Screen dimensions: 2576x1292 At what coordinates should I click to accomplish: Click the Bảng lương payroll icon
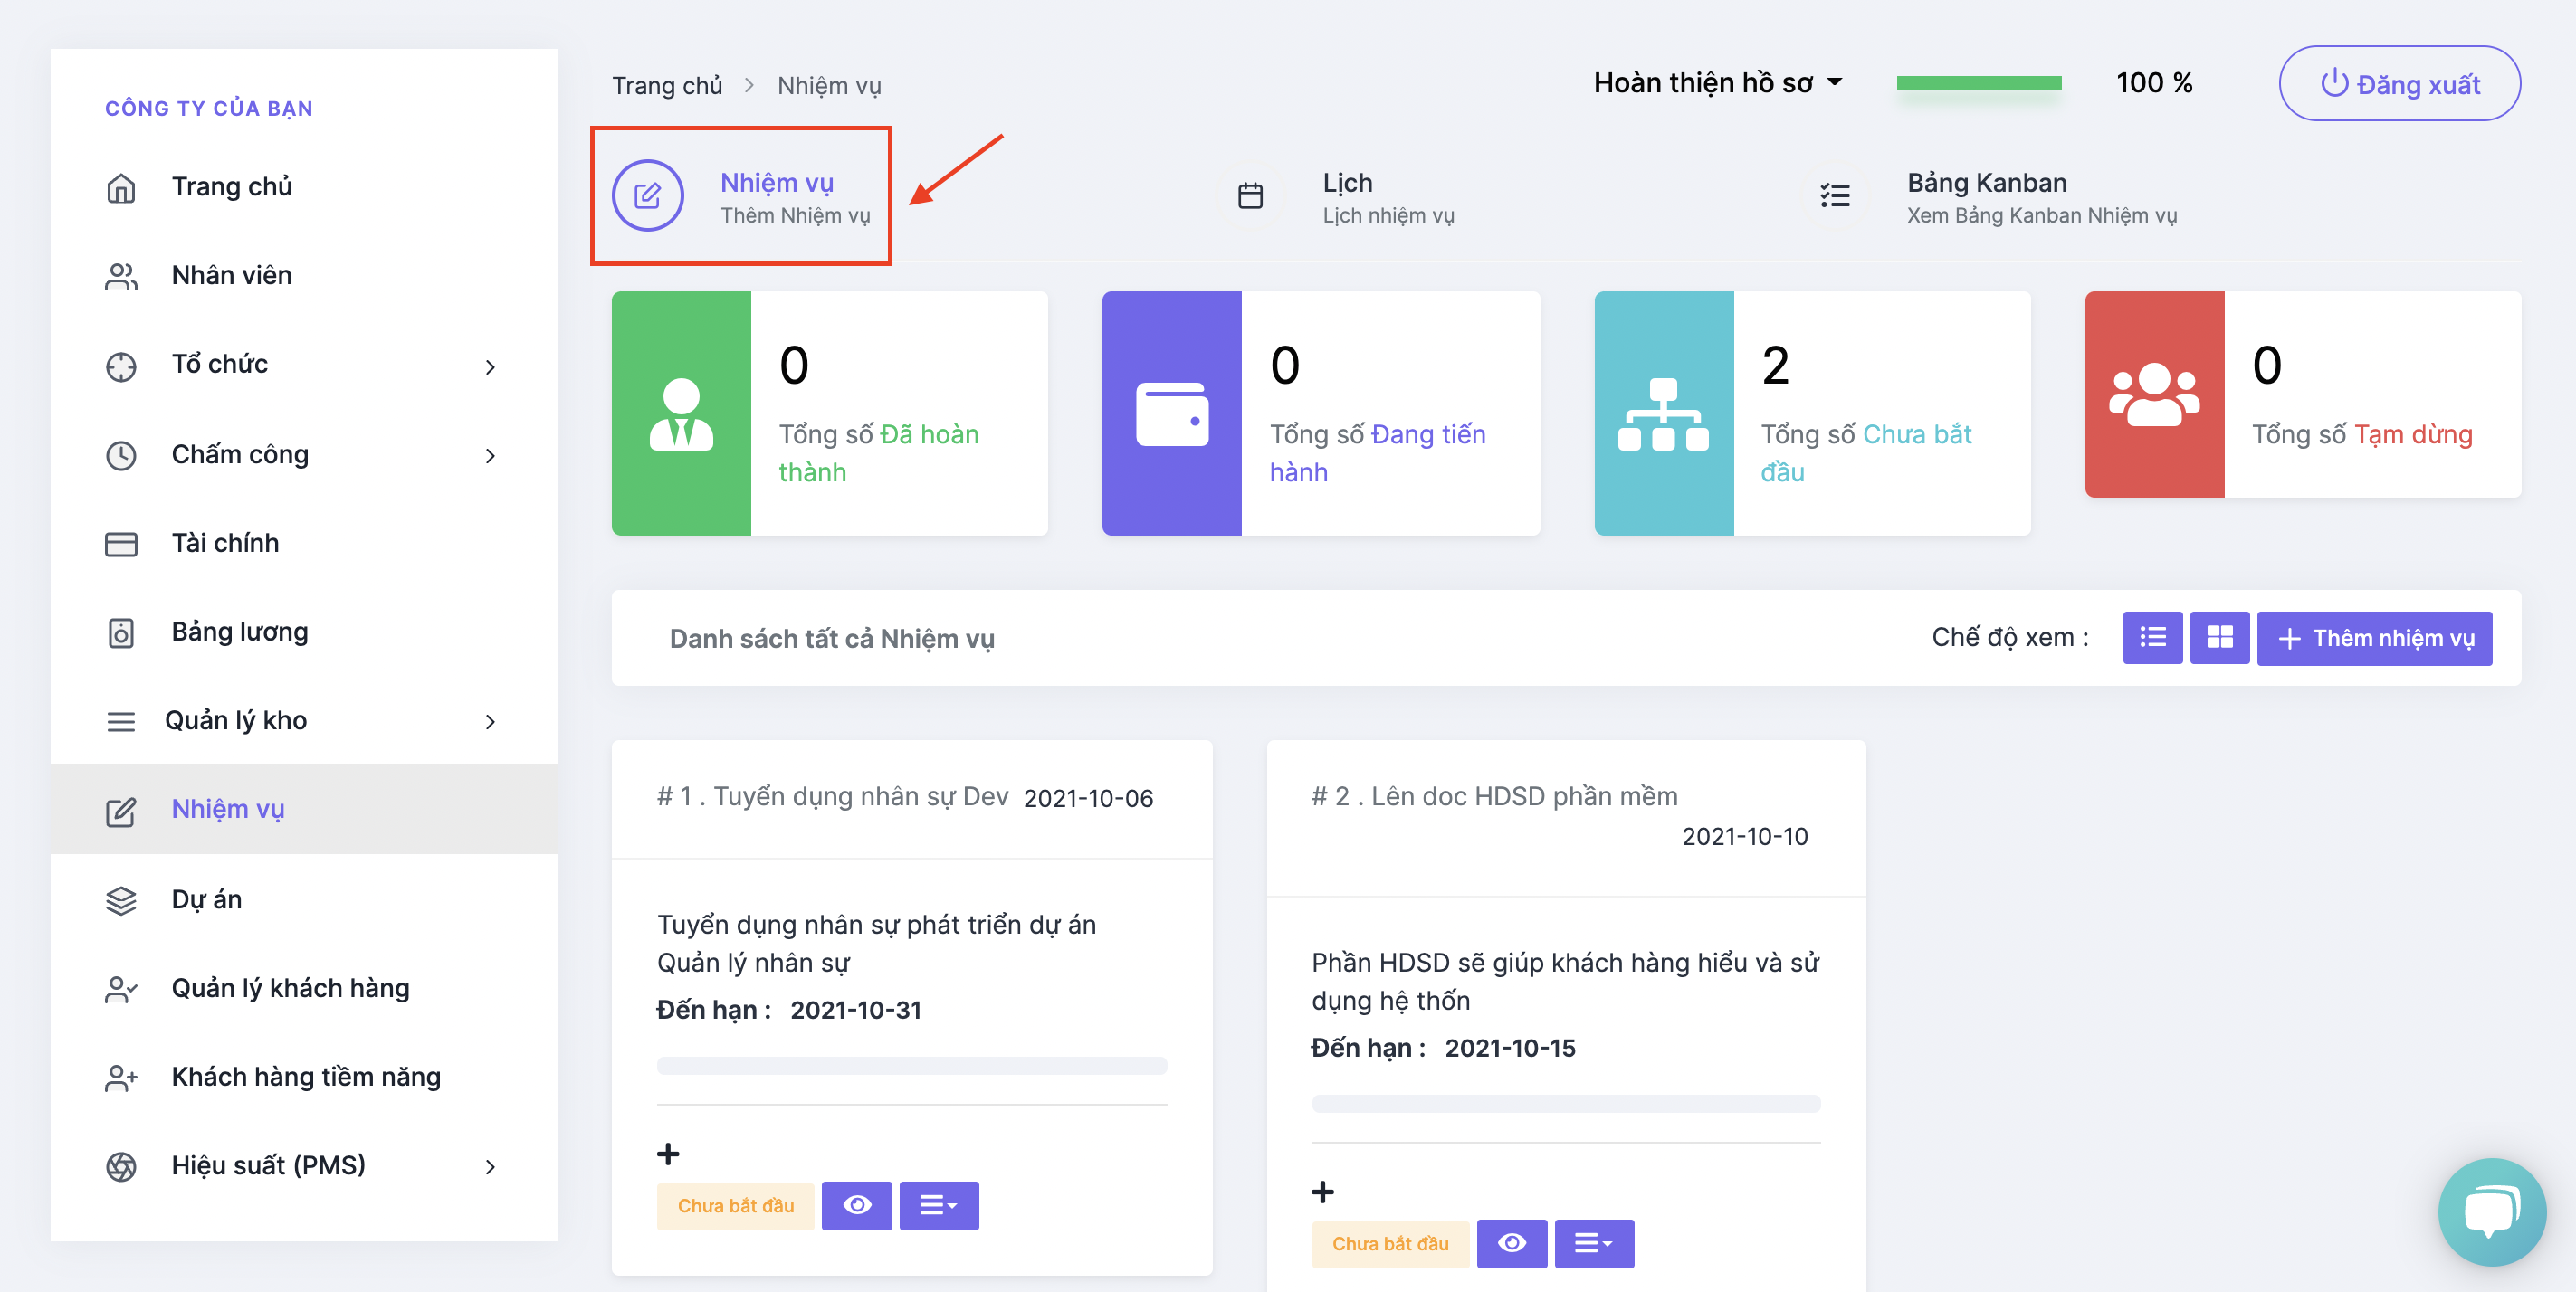(121, 633)
